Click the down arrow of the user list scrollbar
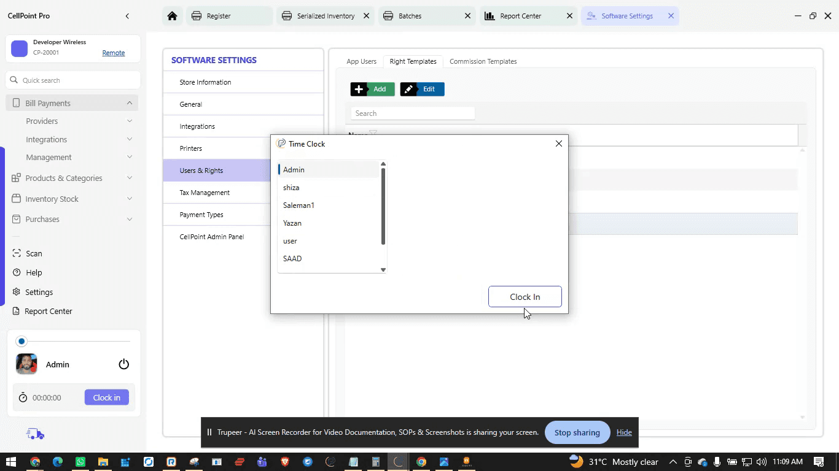The height and width of the screenshot is (471, 839). [383, 270]
